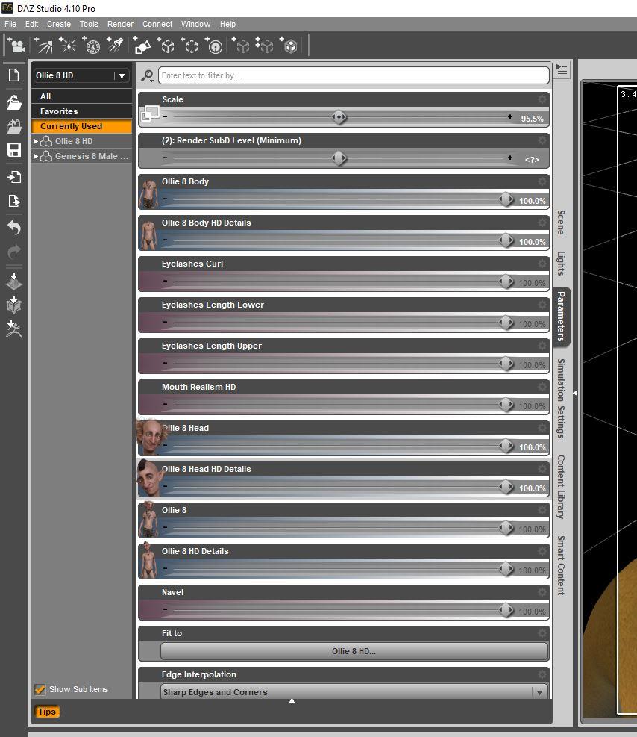Switch to the Smart Content tab
The height and width of the screenshot is (737, 637).
click(561, 565)
